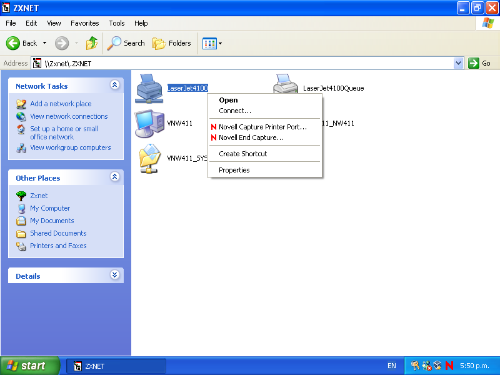Select the LaserJet4100Queue printer icon
Image resolution: width=500 pixels, height=375 pixels.
286,84
